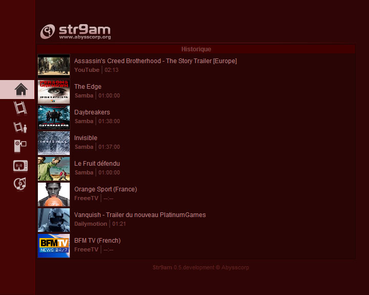Screen dimensions: 369x295
Task: Click www.abysscorp.org under logo
Action: pyautogui.click(x=85, y=37)
